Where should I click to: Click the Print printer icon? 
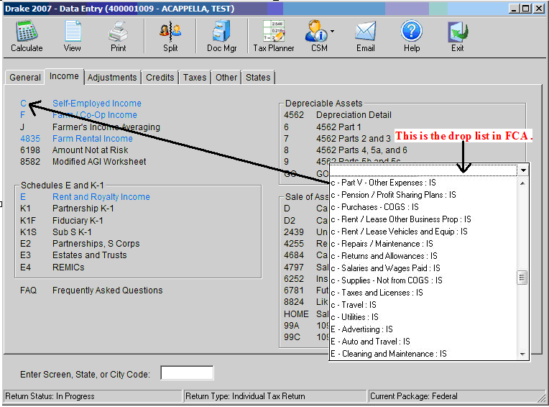pyautogui.click(x=119, y=31)
